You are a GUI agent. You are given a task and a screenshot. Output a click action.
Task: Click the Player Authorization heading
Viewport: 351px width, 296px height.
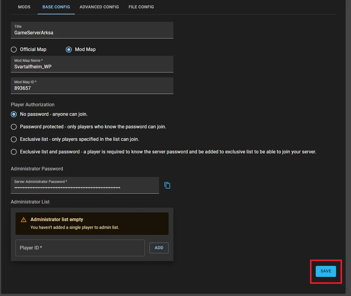click(33, 104)
